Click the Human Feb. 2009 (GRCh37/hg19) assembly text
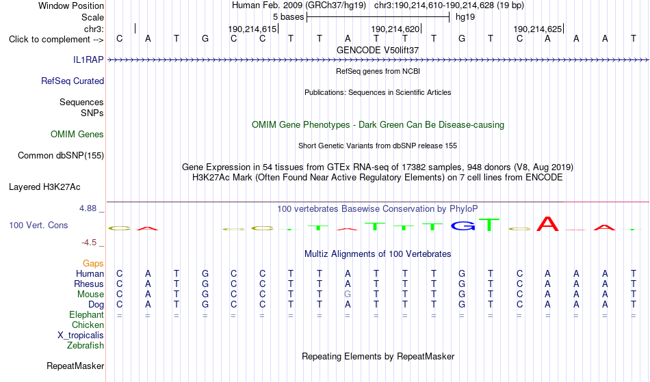Image resolution: width=650 pixels, height=382 pixels. click(299, 5)
